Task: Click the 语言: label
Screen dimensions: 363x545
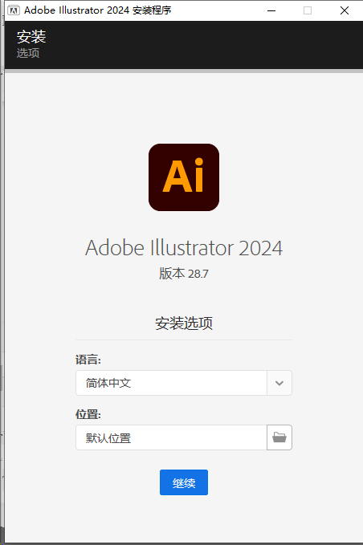Action: [88, 360]
